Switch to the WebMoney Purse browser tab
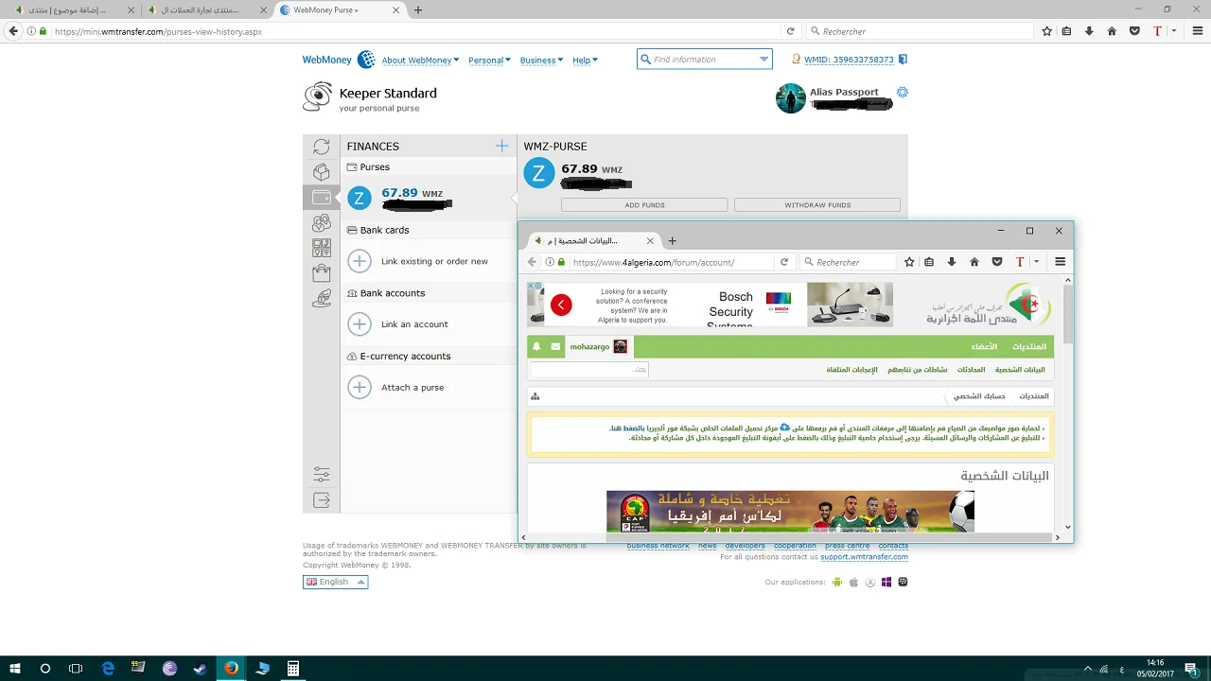 coord(325,10)
